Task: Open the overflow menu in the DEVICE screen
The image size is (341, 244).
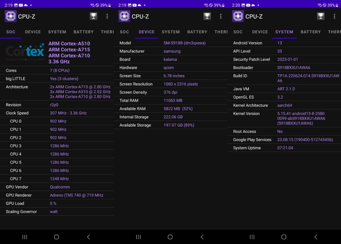Action: 221,16
